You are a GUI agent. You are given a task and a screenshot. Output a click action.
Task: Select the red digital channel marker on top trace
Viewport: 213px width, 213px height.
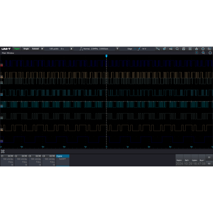click(x=2, y=65)
